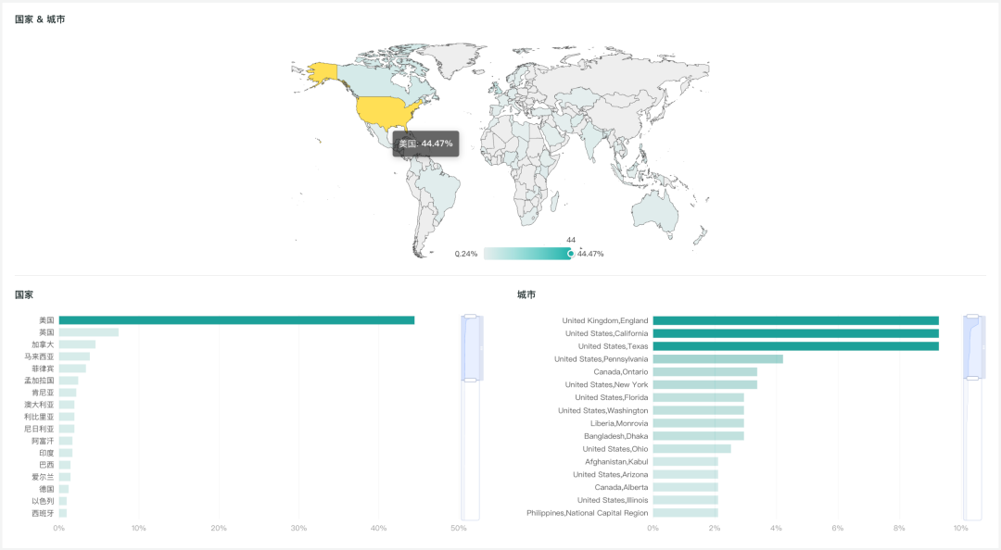
Task: Click the United Kingdom,England bar
Action: tap(795, 320)
